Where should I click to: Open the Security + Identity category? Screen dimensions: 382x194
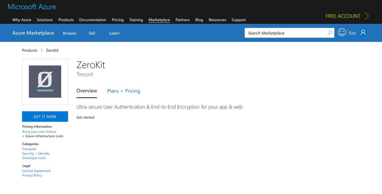[x=36, y=154]
